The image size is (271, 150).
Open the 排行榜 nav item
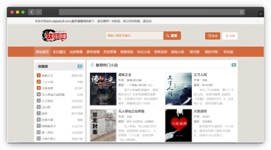[x=195, y=52]
